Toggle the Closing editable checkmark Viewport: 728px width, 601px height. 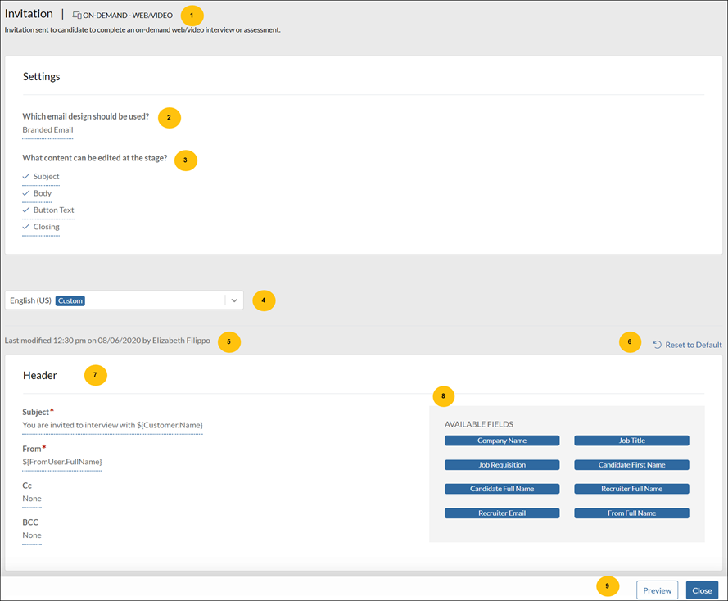pos(27,227)
